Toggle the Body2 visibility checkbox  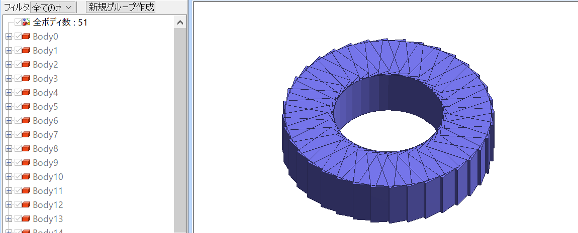pyautogui.click(x=18, y=64)
